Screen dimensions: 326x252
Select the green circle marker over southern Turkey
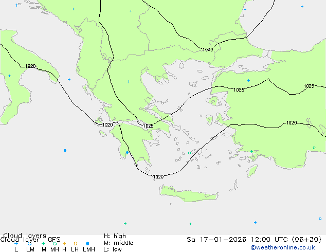tap(314, 148)
